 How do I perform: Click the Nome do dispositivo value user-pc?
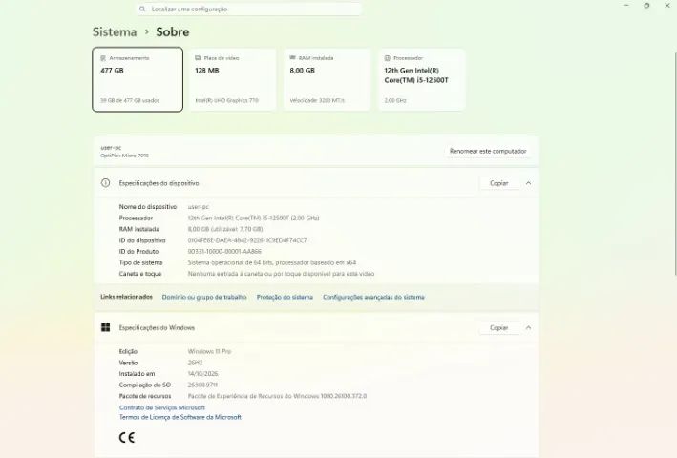point(199,206)
